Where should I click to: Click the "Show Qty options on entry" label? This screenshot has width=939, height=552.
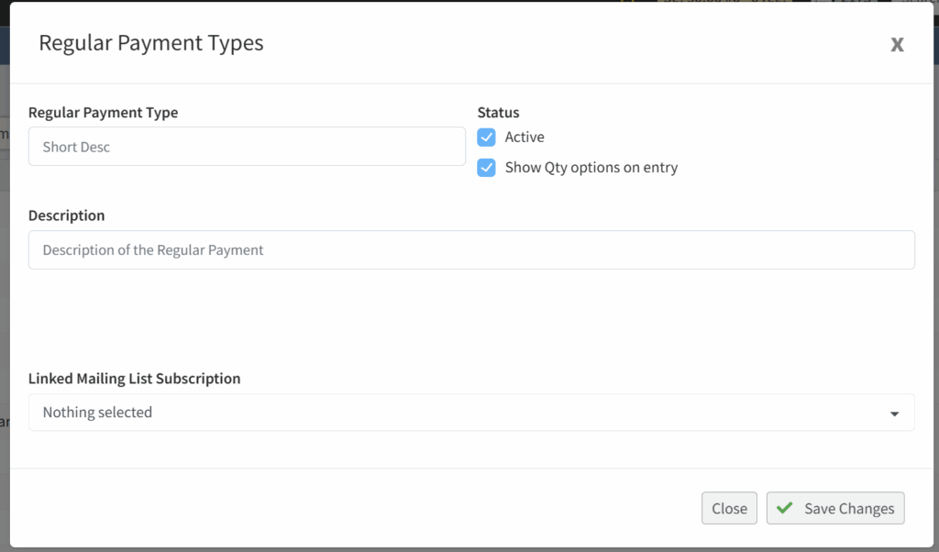click(x=591, y=168)
